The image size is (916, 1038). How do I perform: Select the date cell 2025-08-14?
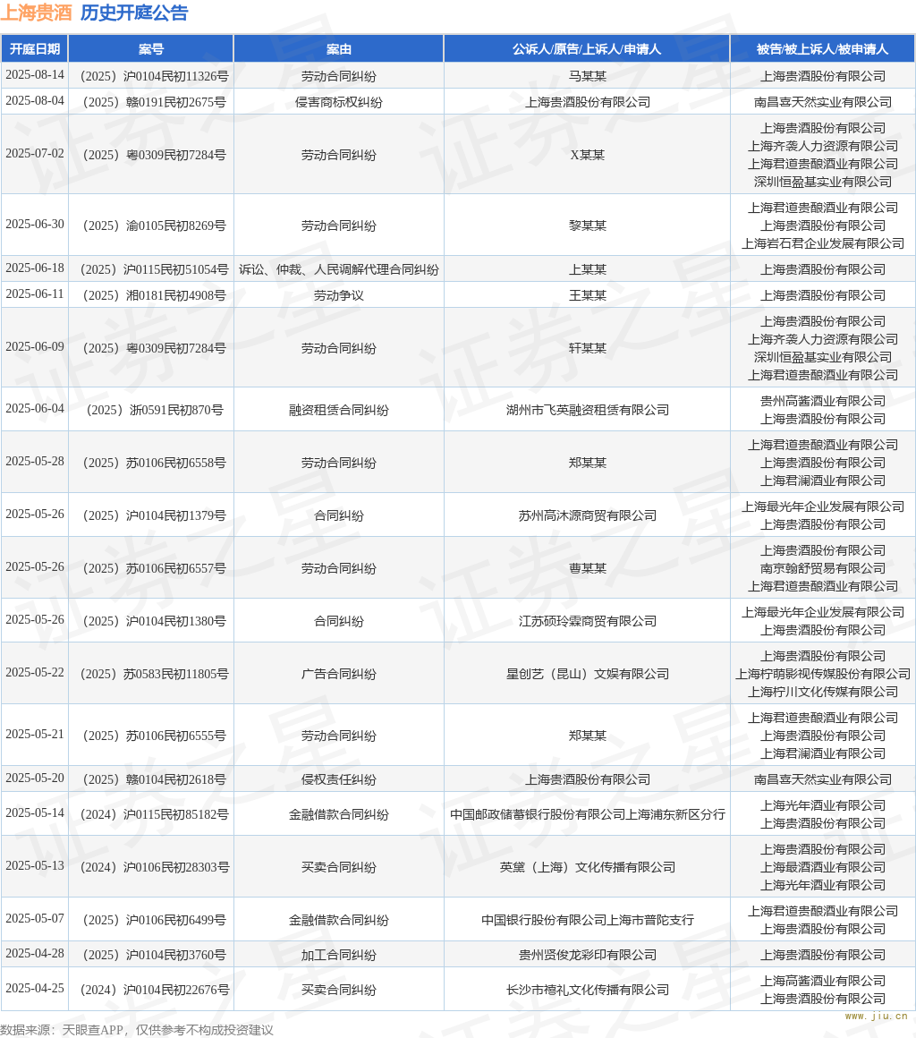[35, 75]
